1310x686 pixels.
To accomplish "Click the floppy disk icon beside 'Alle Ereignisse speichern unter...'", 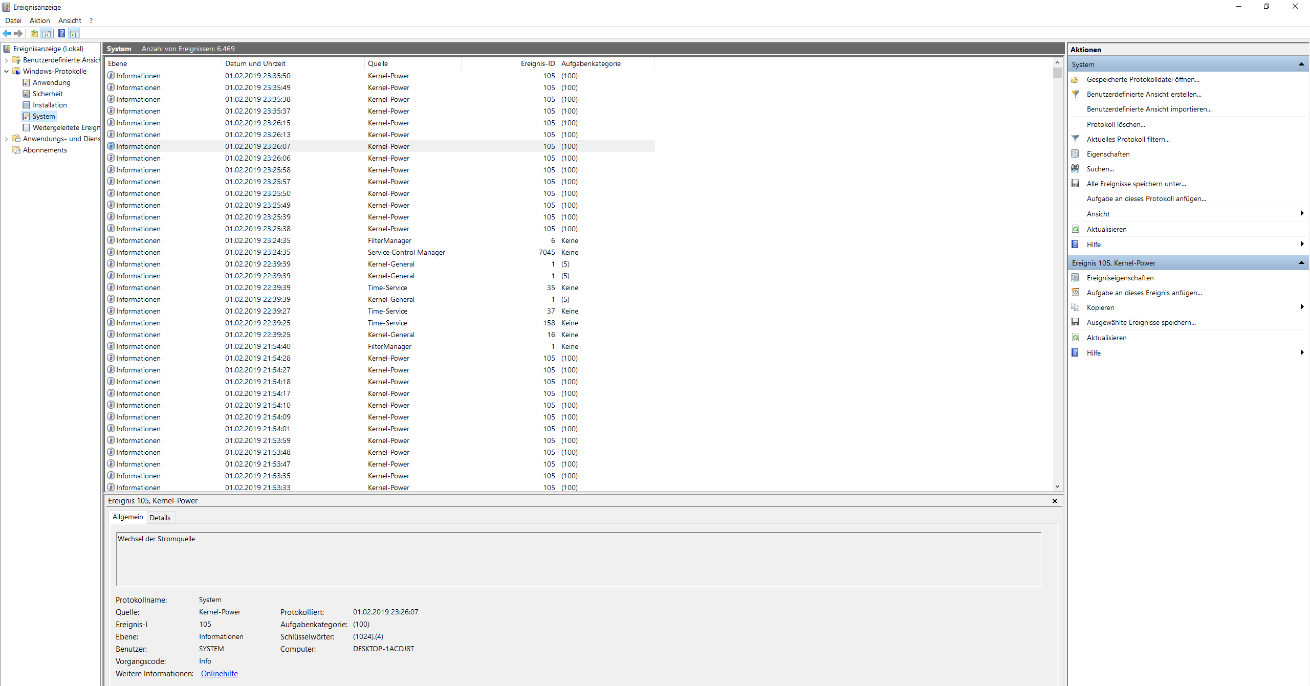I will point(1075,184).
